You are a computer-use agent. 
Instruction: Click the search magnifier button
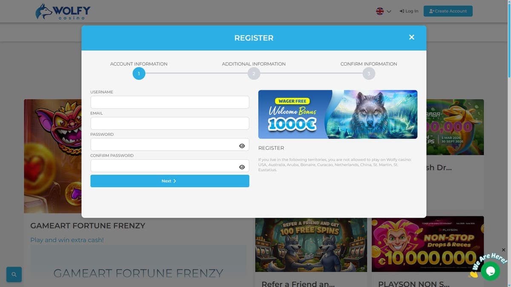[x=14, y=275]
